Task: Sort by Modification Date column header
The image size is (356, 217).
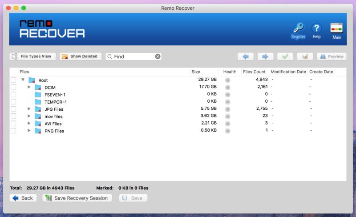Action: (288, 72)
